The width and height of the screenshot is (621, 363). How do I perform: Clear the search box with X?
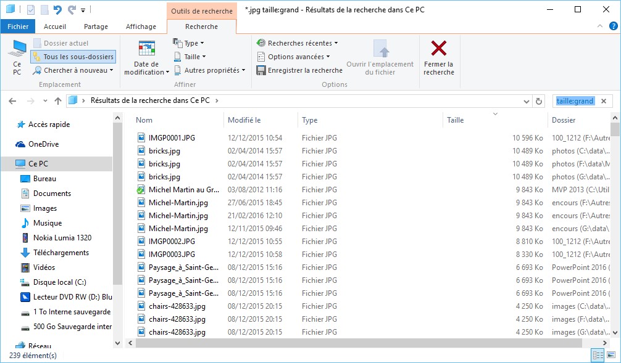[604, 101]
